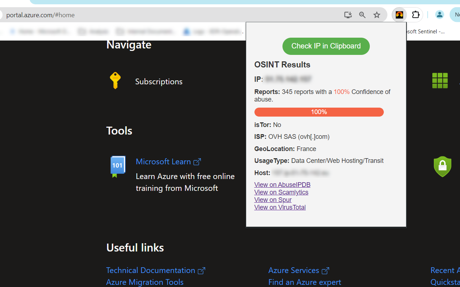
Task: Bookmark this page with the star icon
Action: (377, 15)
